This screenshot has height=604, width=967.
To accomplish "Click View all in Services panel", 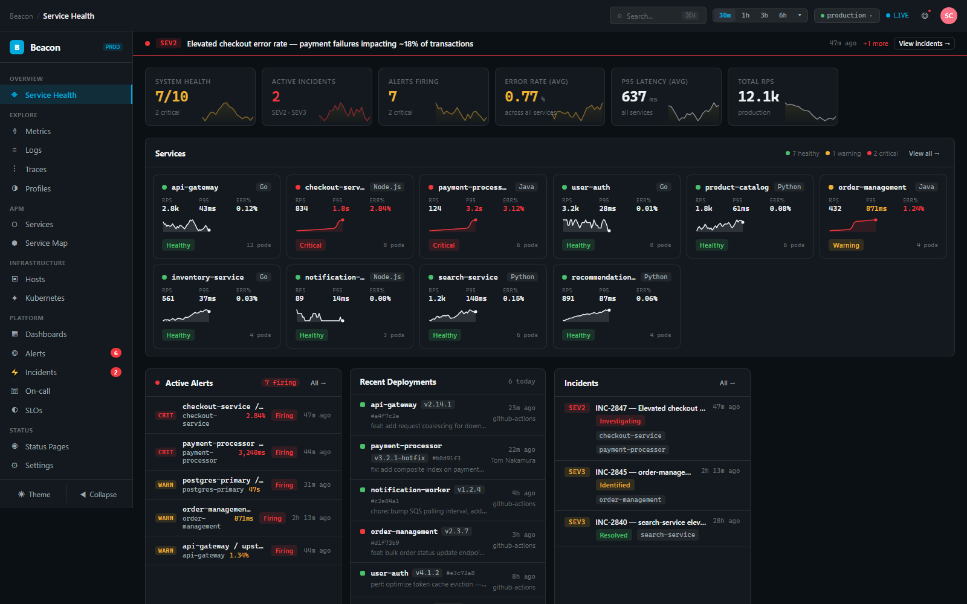I will 924,153.
